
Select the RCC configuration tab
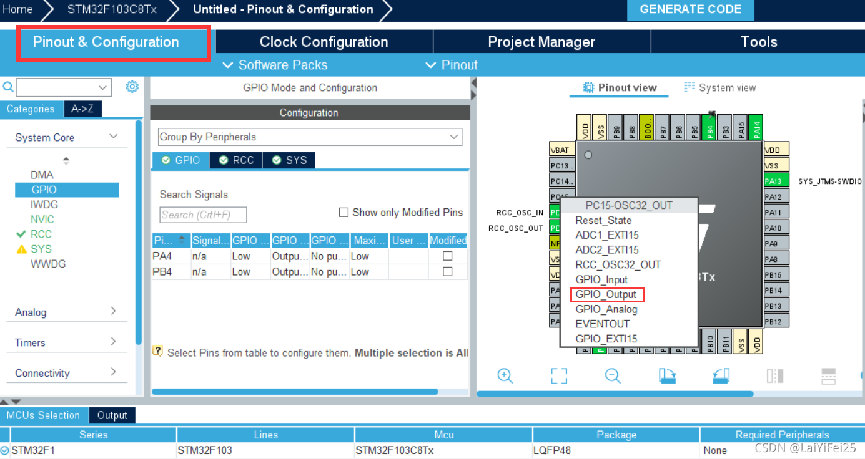pyautogui.click(x=236, y=160)
